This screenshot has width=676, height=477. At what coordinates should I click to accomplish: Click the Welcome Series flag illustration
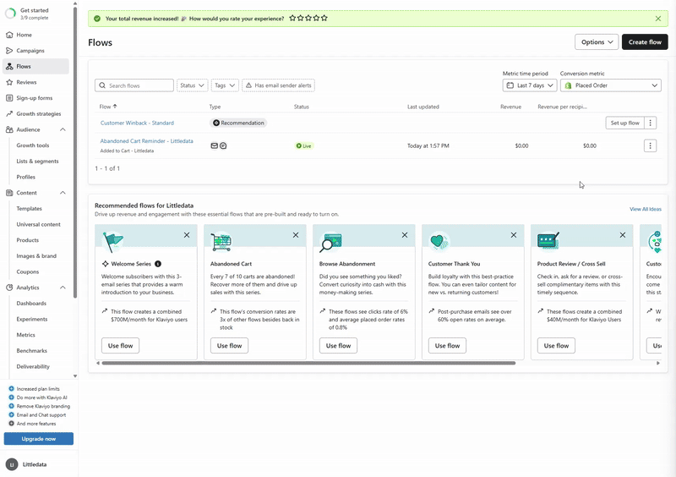[x=113, y=242]
